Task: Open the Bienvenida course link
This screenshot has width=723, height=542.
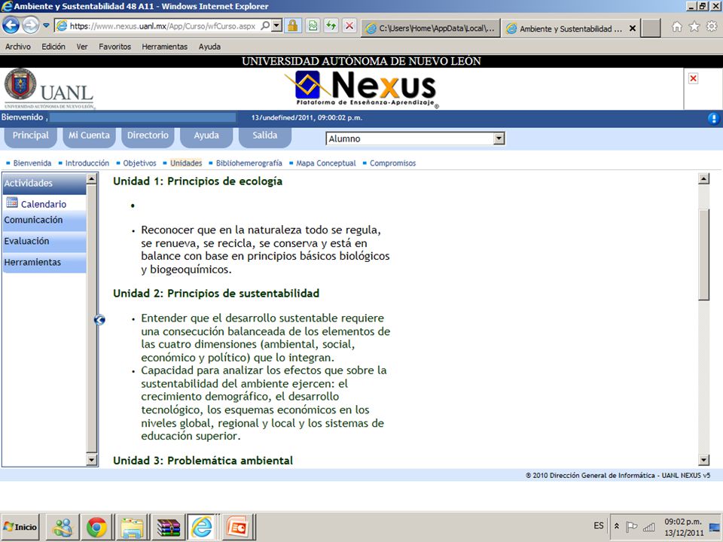Action: point(32,163)
